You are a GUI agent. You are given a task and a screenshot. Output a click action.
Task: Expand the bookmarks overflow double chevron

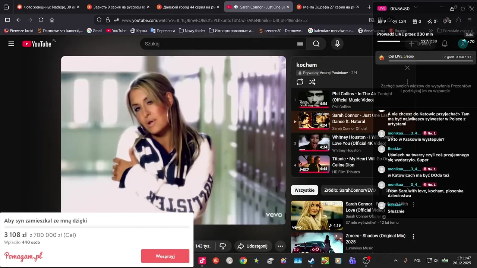[x=431, y=31]
